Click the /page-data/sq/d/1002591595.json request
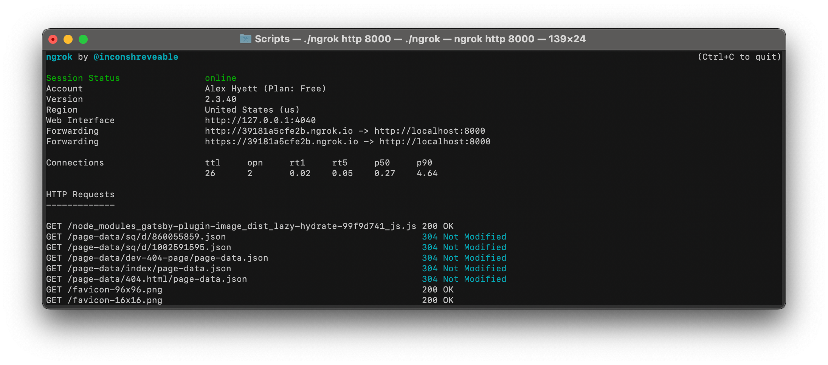Image resolution: width=828 pixels, height=365 pixels. (x=149, y=247)
